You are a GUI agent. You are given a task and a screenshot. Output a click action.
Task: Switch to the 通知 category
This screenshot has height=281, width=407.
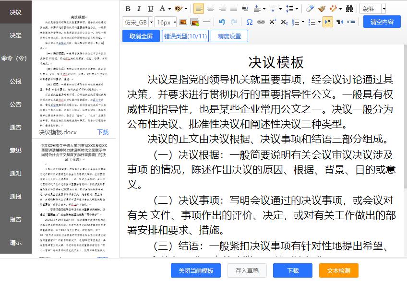[x=15, y=174]
